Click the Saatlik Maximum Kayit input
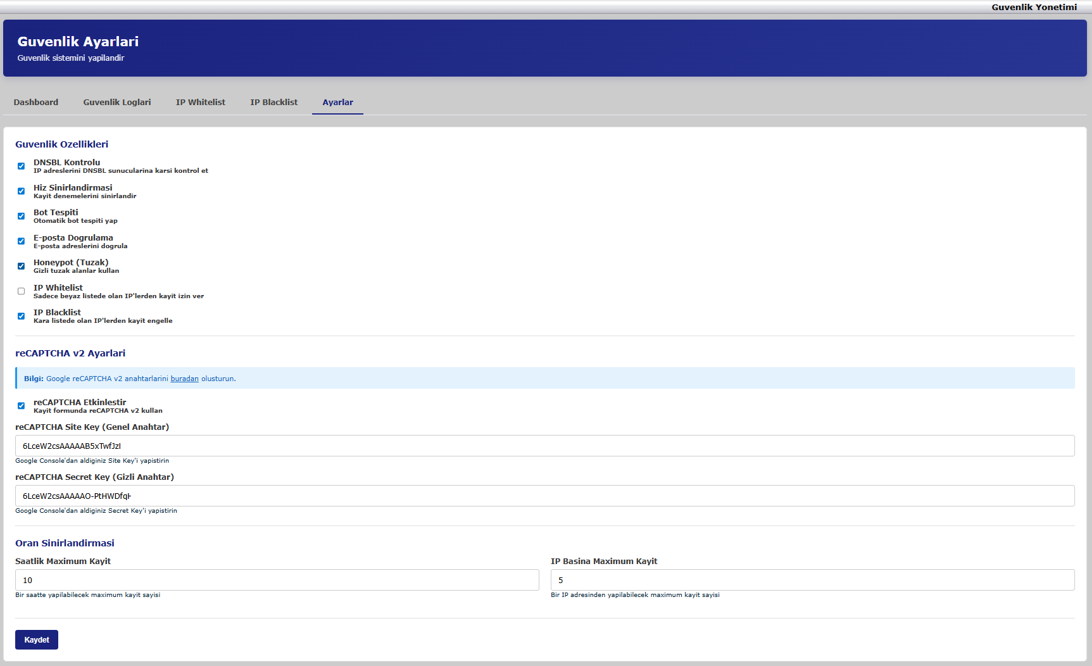The image size is (1092, 666). coord(277,580)
